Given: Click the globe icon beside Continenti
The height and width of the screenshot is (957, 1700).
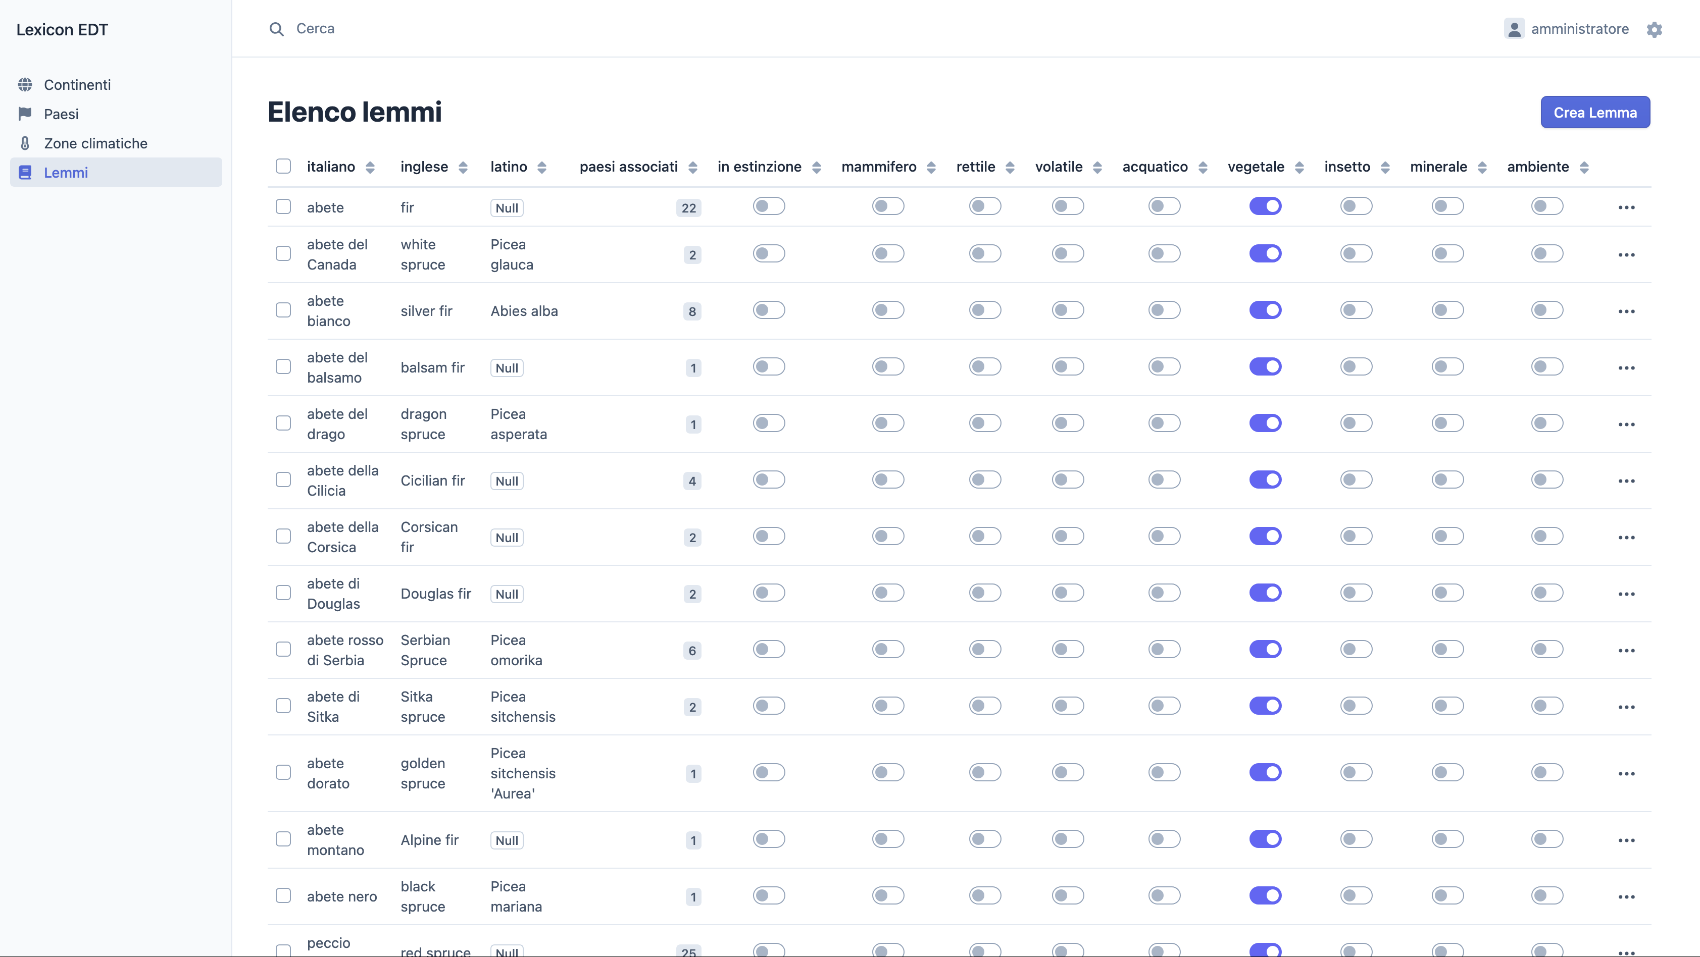Looking at the screenshot, I should [25, 84].
